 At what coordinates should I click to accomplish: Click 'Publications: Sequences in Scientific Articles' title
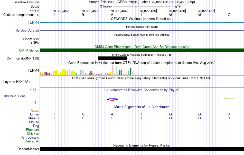pyautogui.click(x=142, y=35)
